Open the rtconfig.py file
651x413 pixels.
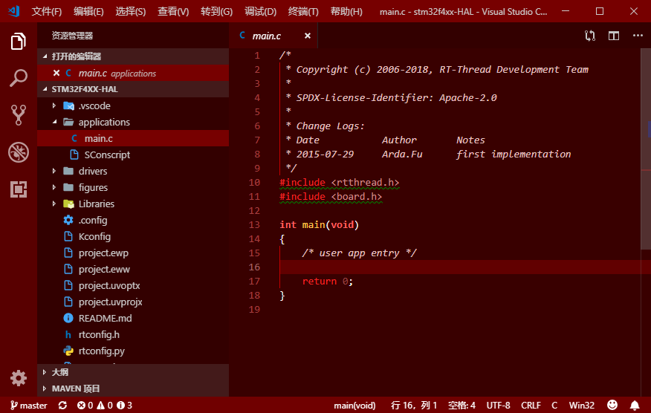point(133,351)
